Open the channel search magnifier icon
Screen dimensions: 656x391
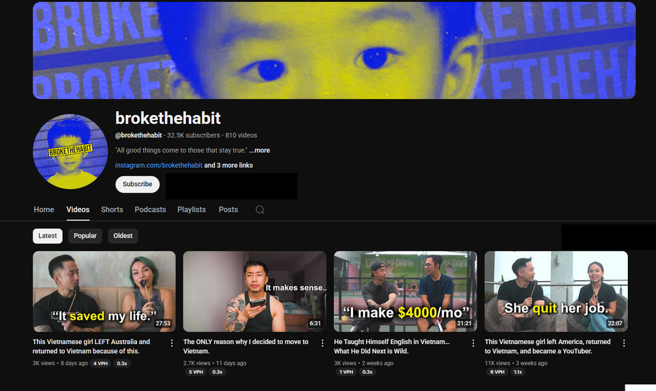260,210
